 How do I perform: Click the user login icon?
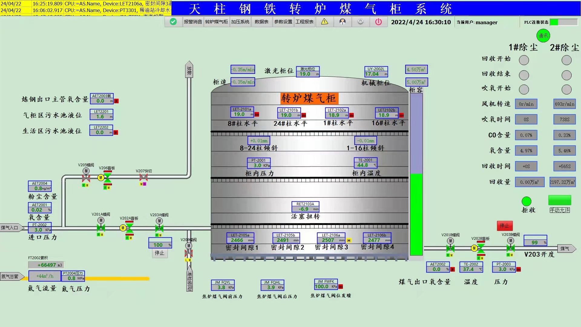tap(342, 22)
